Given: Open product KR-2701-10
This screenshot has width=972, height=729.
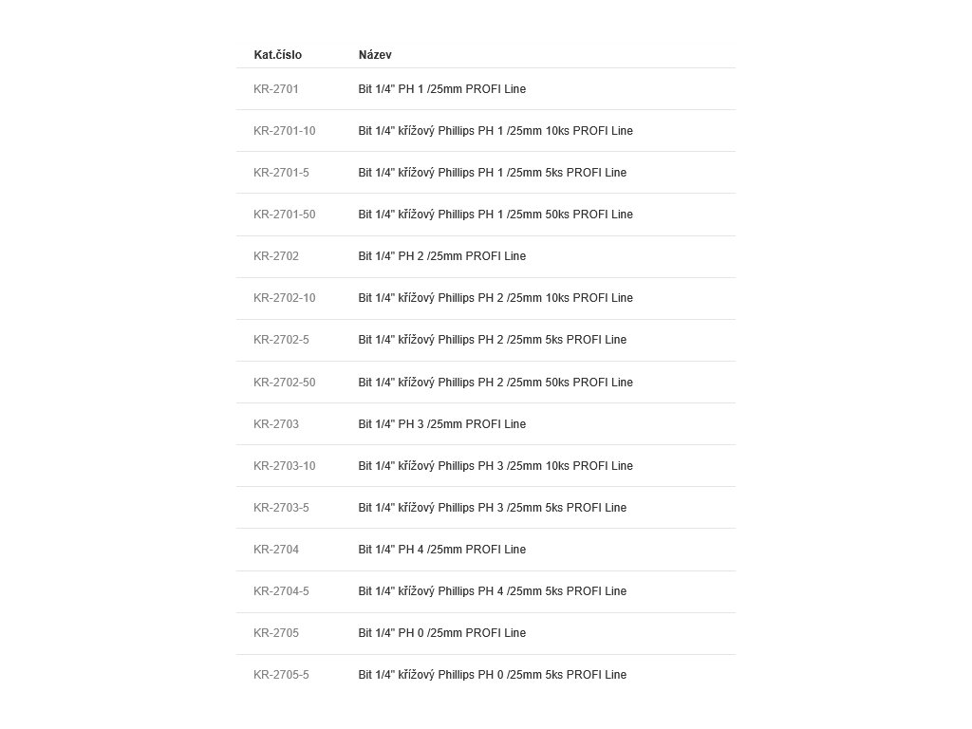Looking at the screenshot, I should [x=285, y=131].
